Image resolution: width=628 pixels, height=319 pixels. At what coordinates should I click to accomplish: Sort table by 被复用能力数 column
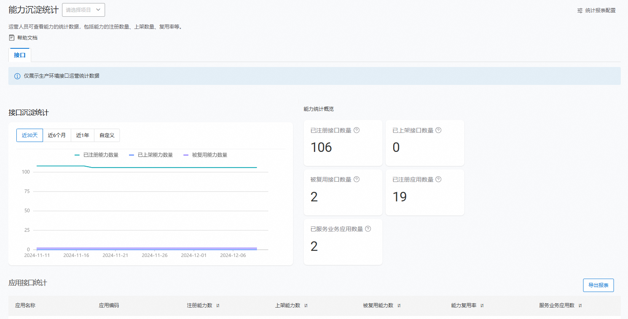[399, 306]
